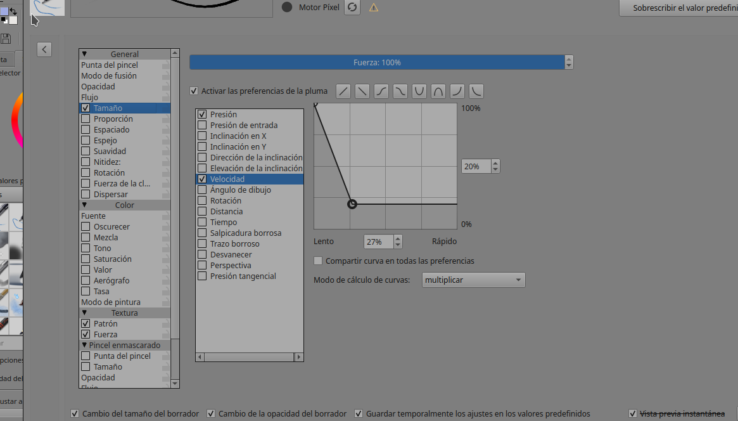
Task: Select Modo de fusión option
Action: click(x=109, y=76)
